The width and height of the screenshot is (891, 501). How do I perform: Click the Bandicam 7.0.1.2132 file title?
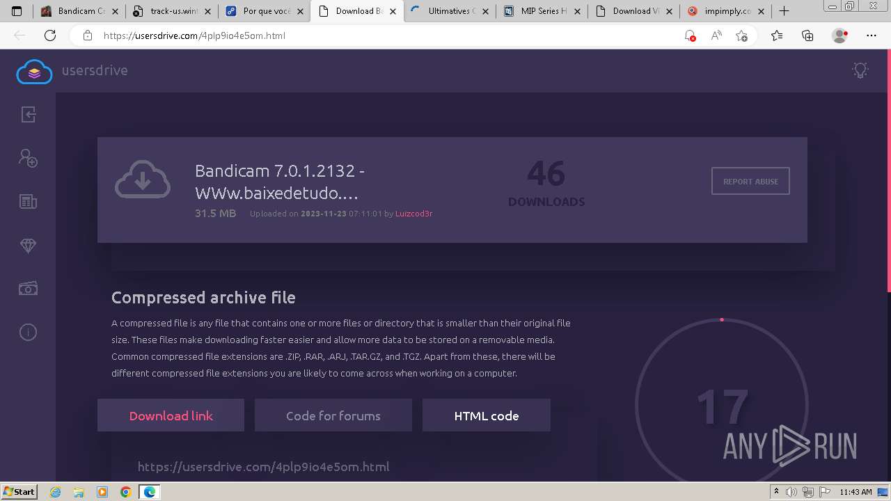pos(280,182)
